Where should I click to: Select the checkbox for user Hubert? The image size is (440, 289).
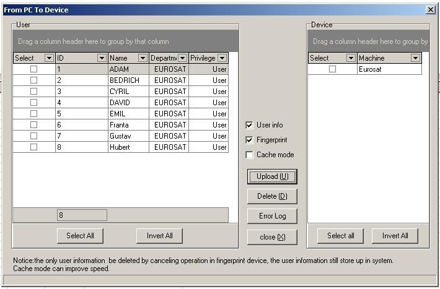(33, 147)
